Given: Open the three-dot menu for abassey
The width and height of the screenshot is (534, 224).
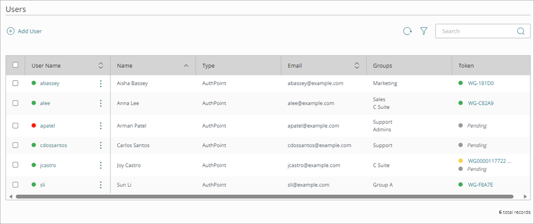Looking at the screenshot, I should pos(100,84).
